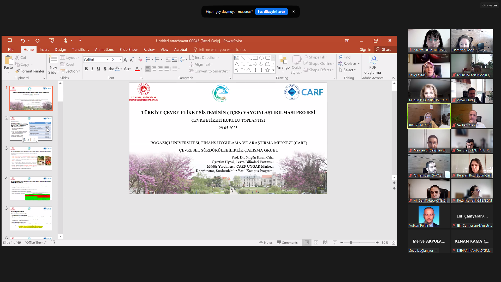Click the Ses düzeyini artır button

point(271,12)
